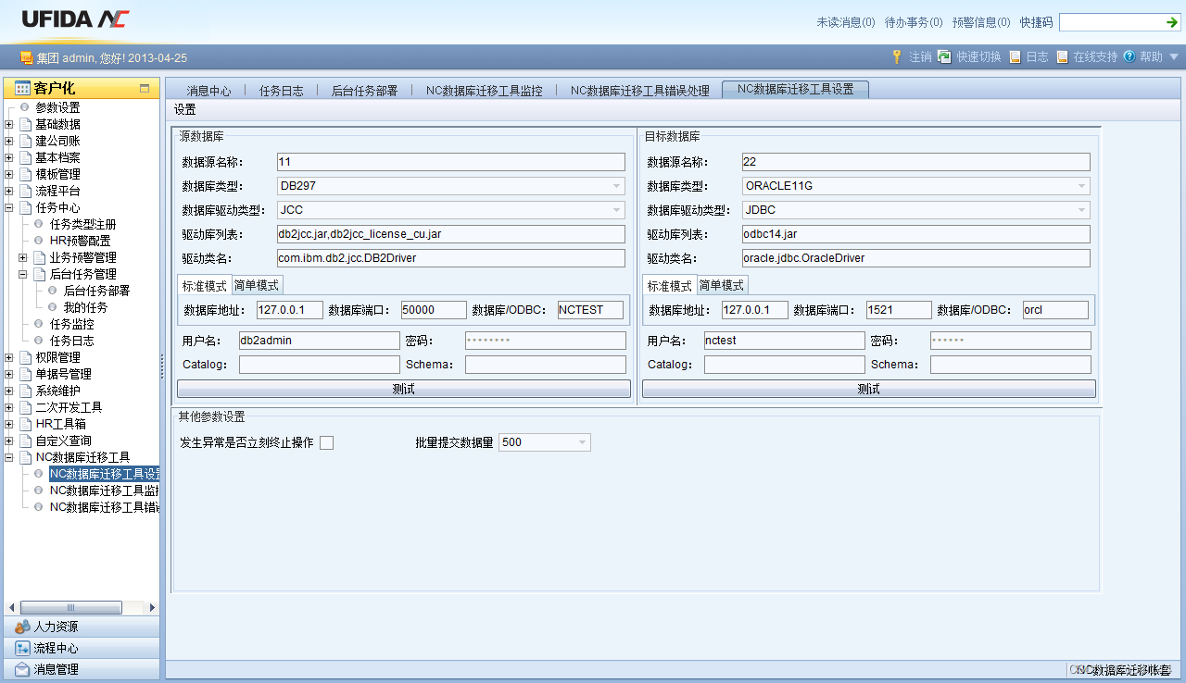This screenshot has width=1186, height=683.
Task: Select 任务类型注册 tree item
Action: [82, 224]
